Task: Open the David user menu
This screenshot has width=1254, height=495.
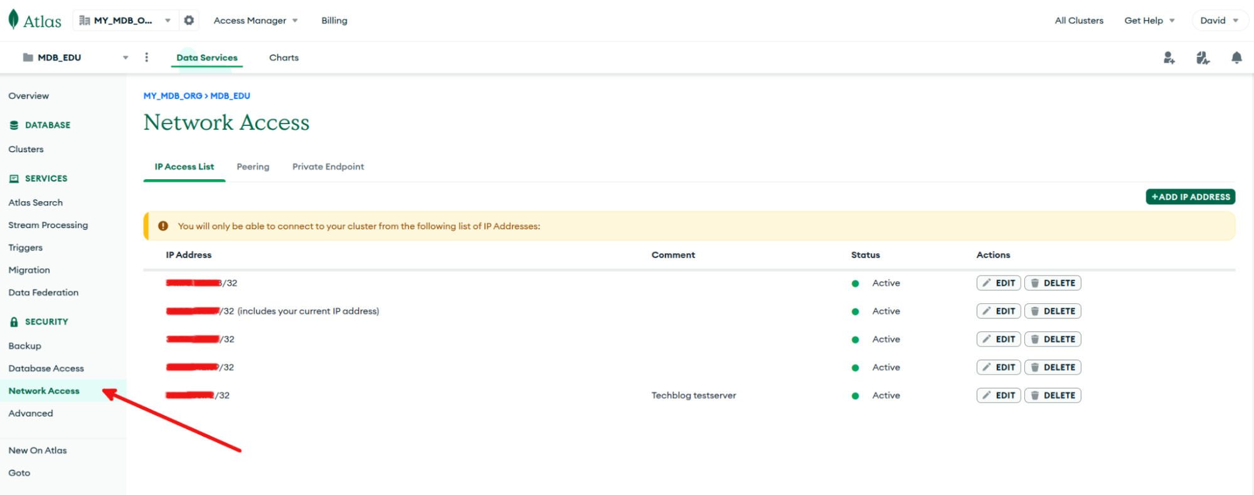Action: click(x=1219, y=21)
